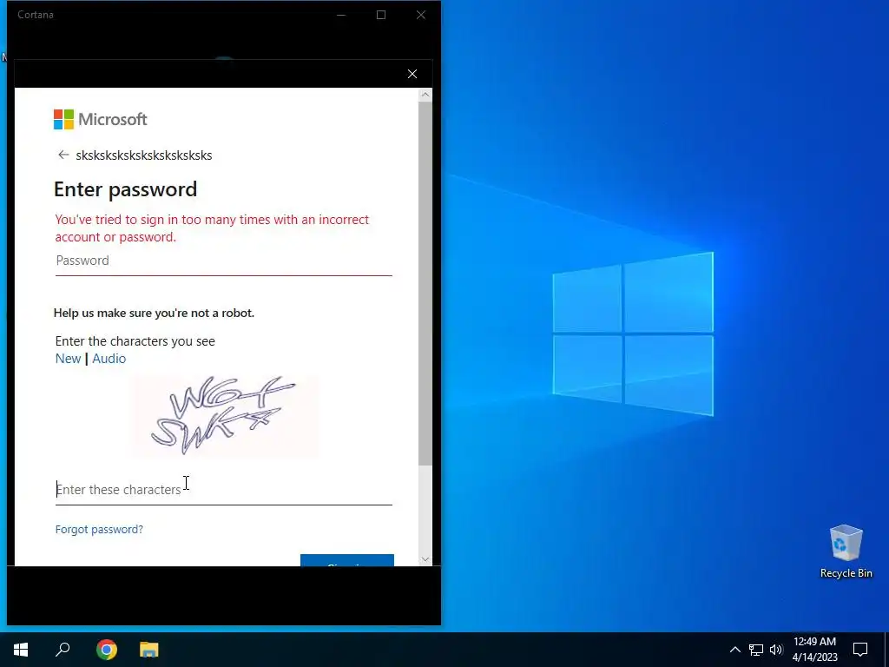Open volume control tray icon
Image resolution: width=889 pixels, height=667 pixels.
[x=776, y=650]
